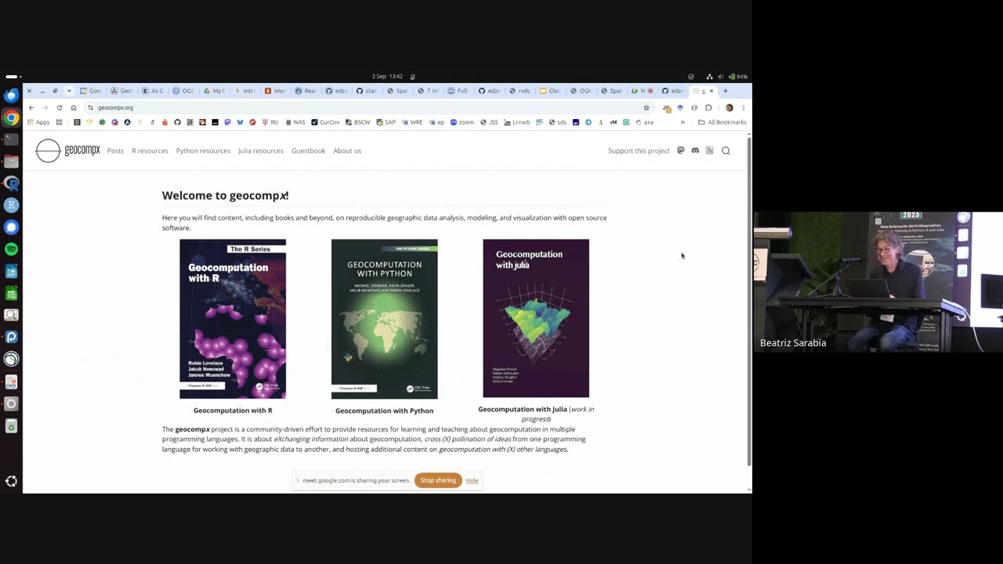The width and height of the screenshot is (1003, 564).
Task: Switch to the 'Clou' browser tab
Action: (551, 91)
